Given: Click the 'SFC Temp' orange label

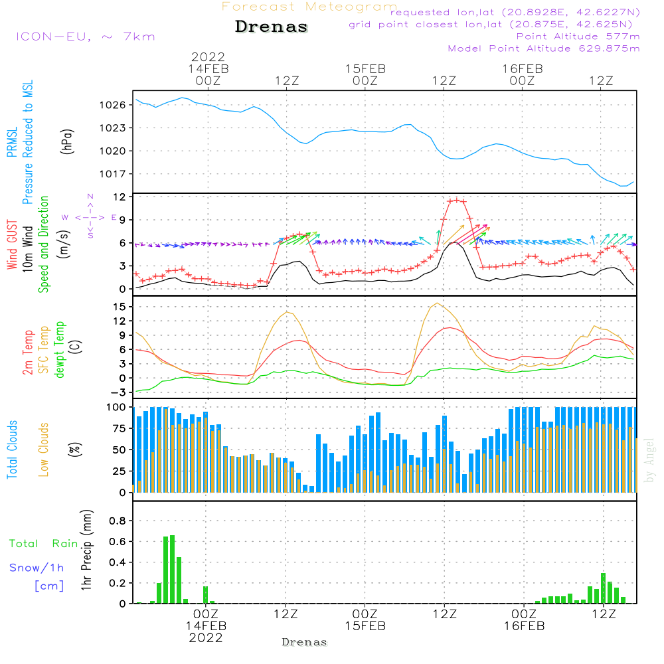Looking at the screenshot, I should pos(44,350).
